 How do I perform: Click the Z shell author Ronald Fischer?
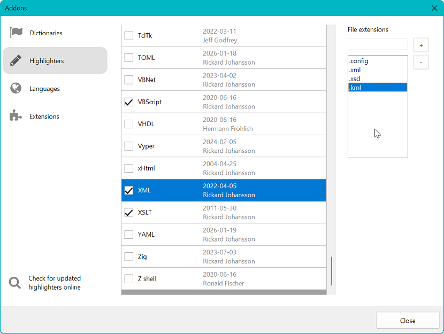click(224, 283)
